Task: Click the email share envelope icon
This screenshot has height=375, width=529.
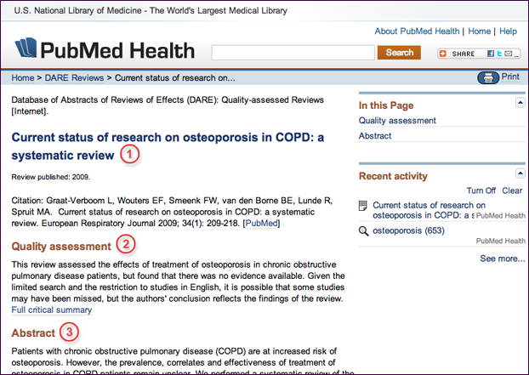Action: [509, 54]
